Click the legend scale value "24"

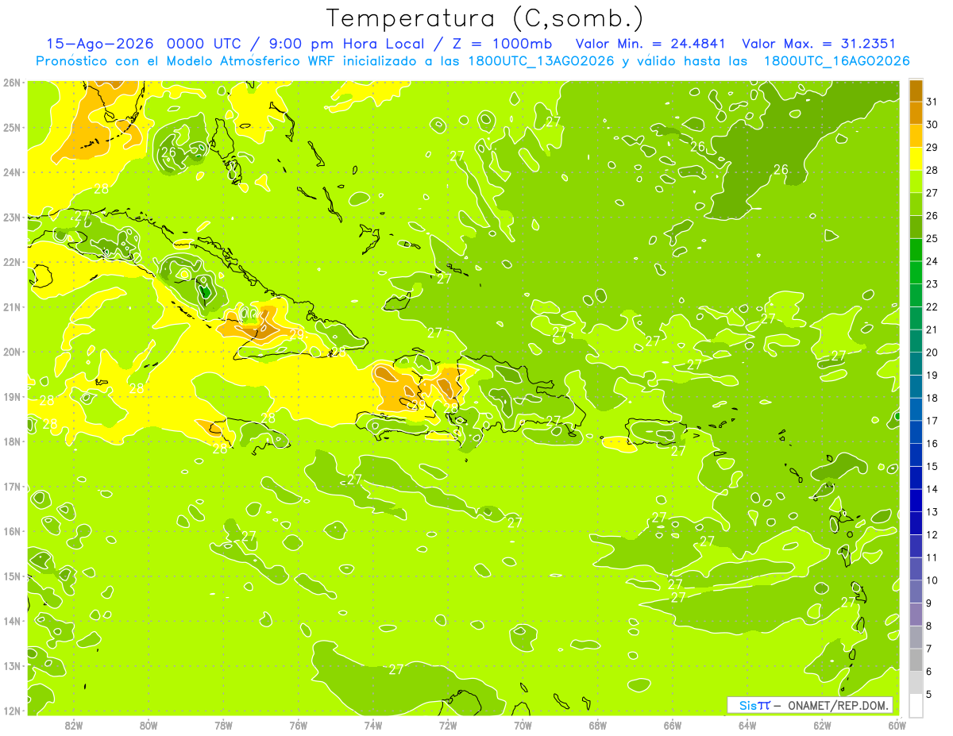(932, 261)
